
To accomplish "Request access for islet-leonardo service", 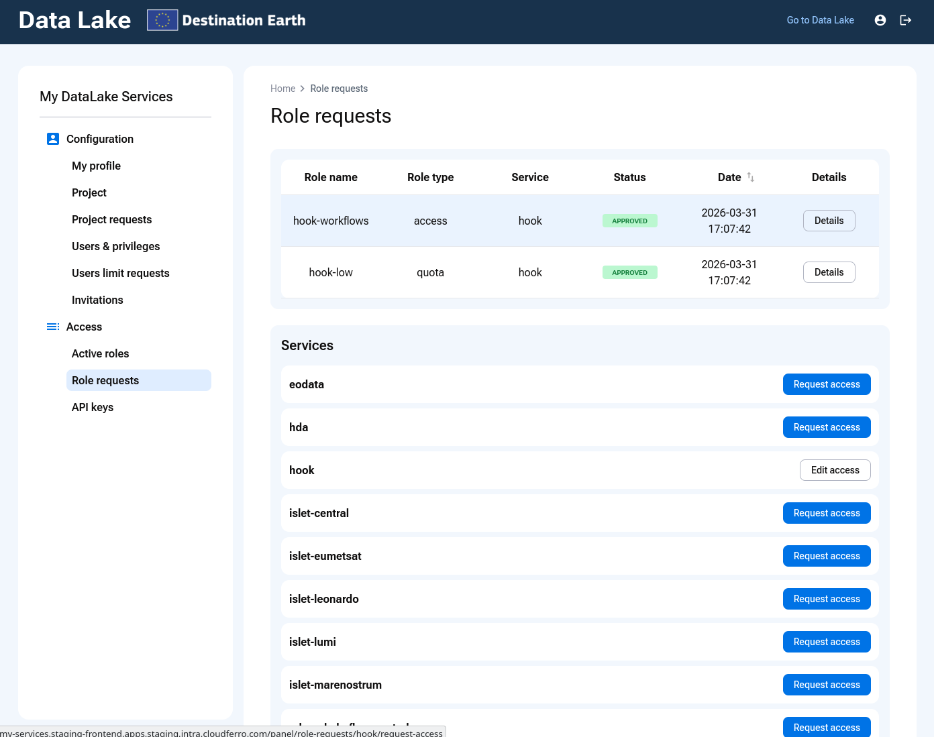I will click(827, 599).
